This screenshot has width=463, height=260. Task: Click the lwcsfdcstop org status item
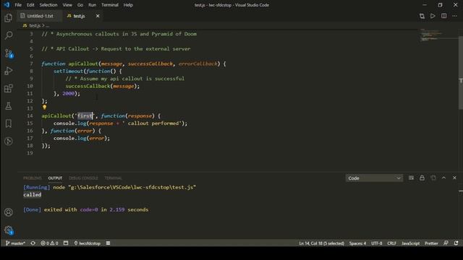click(x=87, y=243)
